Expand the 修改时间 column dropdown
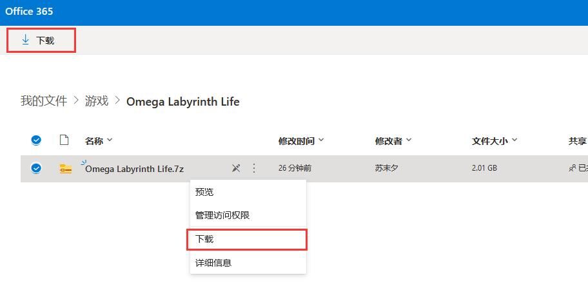588x297 pixels. point(321,140)
